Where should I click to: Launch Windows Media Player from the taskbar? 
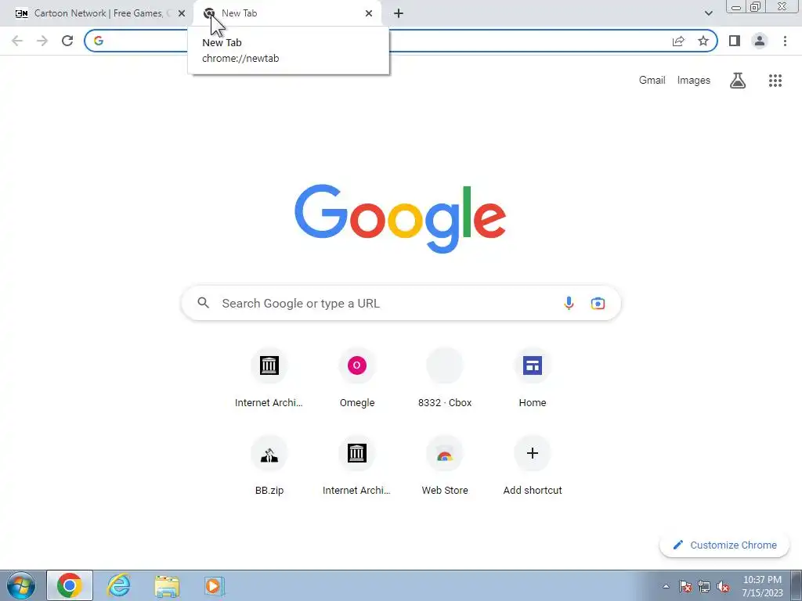click(215, 586)
